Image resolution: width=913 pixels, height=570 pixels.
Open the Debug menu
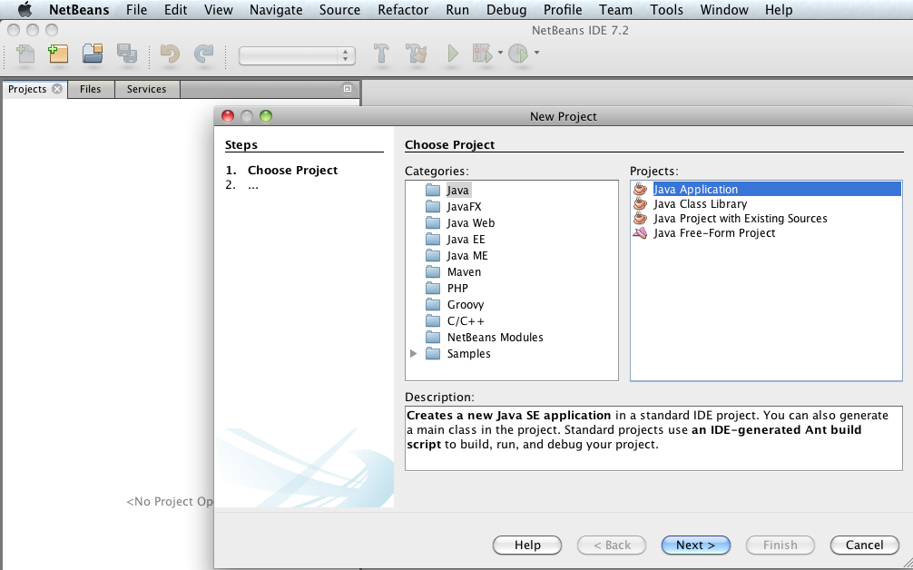506,10
